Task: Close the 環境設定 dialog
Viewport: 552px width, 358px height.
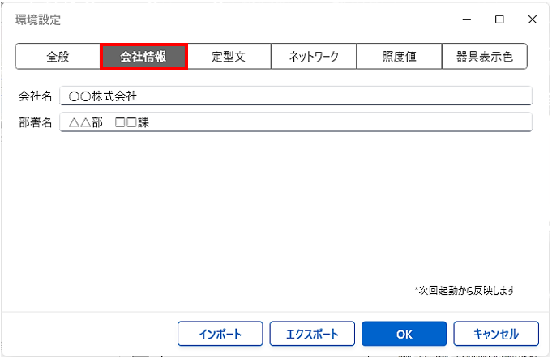Action: tap(532, 19)
